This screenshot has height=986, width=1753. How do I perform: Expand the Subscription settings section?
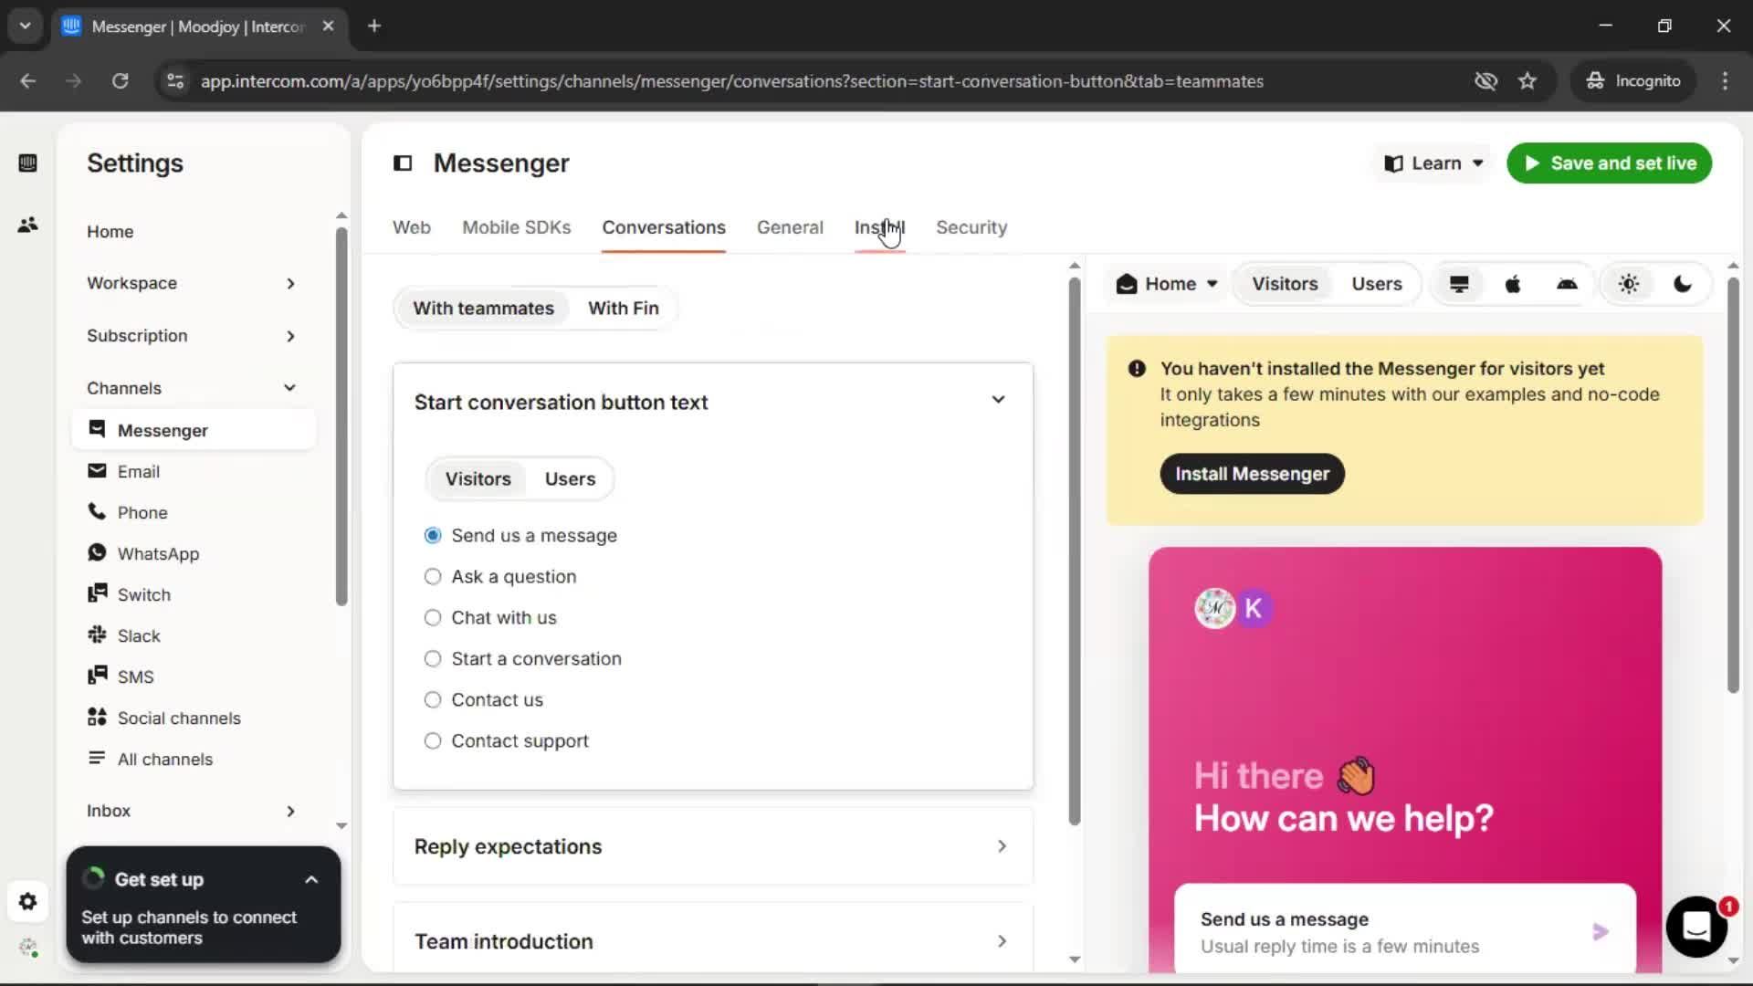click(x=192, y=336)
